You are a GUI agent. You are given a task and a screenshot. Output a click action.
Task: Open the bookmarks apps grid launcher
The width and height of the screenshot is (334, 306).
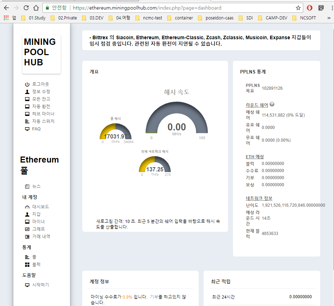(x=6, y=18)
